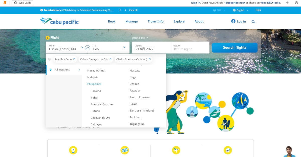This screenshot has width=301, height=157.
Task: Show previous travel advisory with left arrow
Action: click(x=120, y=10)
